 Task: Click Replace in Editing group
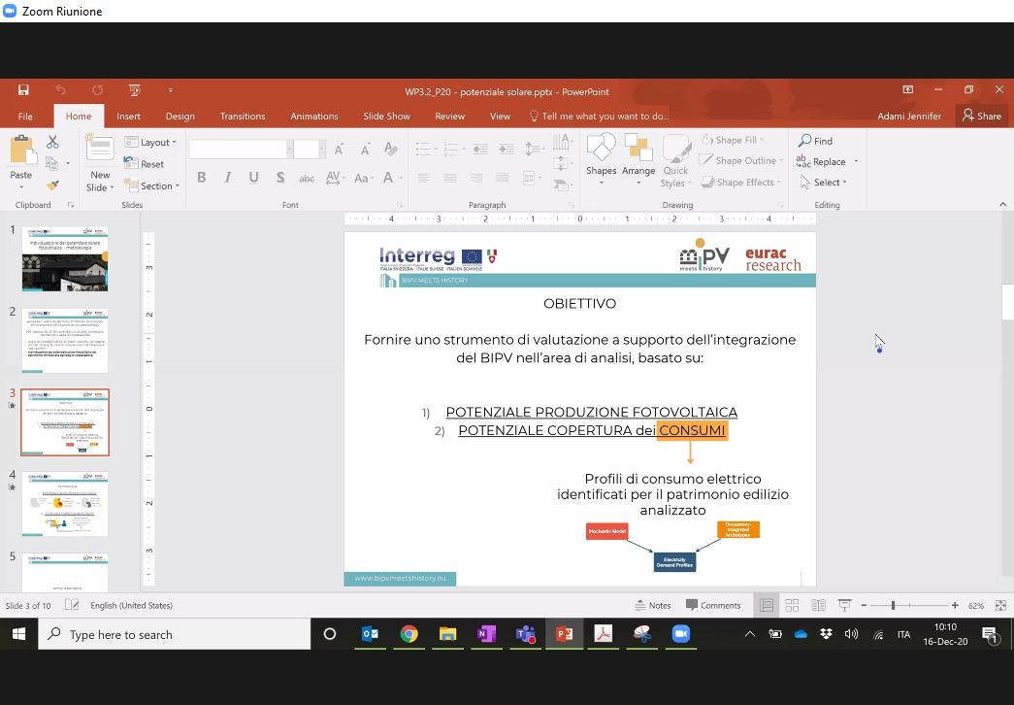(821, 161)
